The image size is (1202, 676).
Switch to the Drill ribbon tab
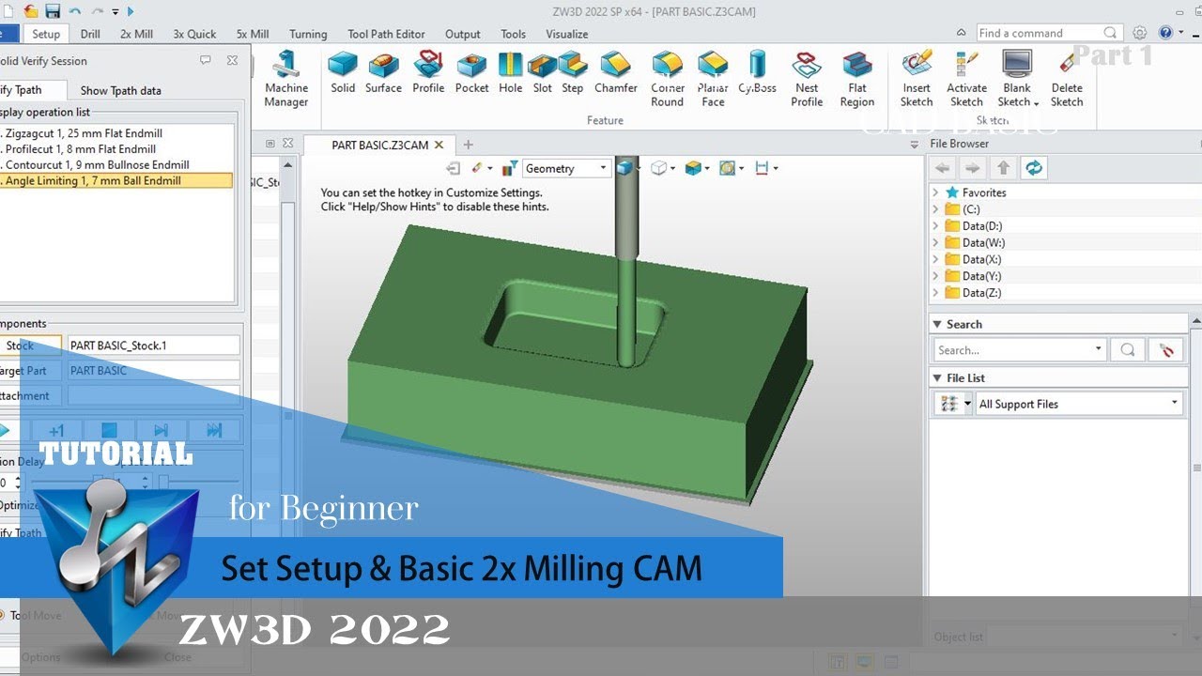(90, 34)
